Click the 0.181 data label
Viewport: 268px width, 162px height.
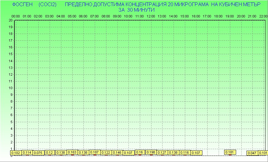[230, 152]
